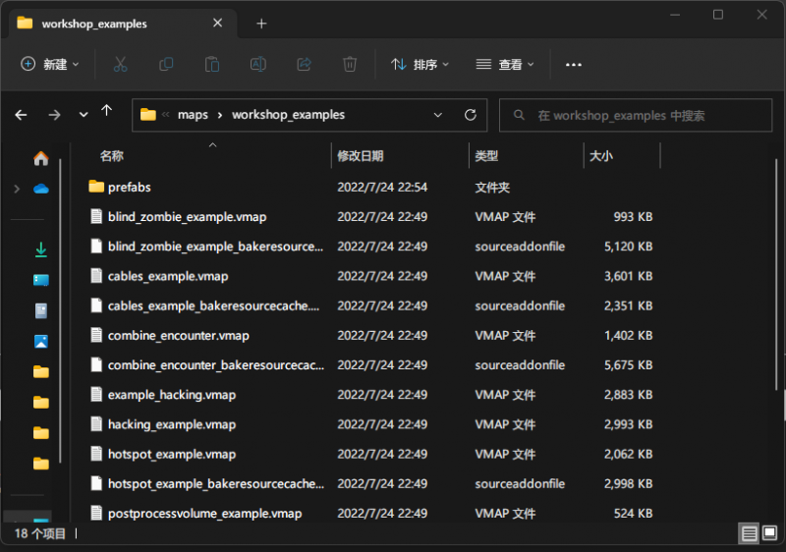The width and height of the screenshot is (786, 552).
Task: Refresh the current folder view
Action: 471,115
